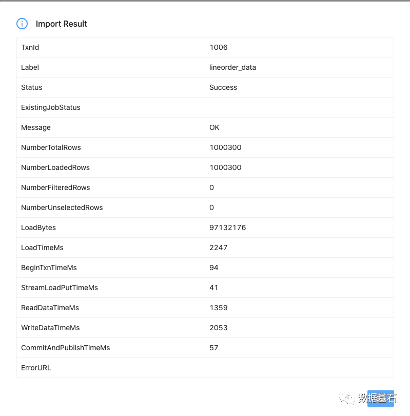Click the NumberUnselectedRows field name
Screen dimensions: 410x416
point(62,207)
